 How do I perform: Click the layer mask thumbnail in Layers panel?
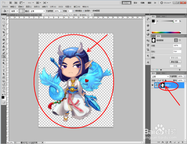pos(162,85)
